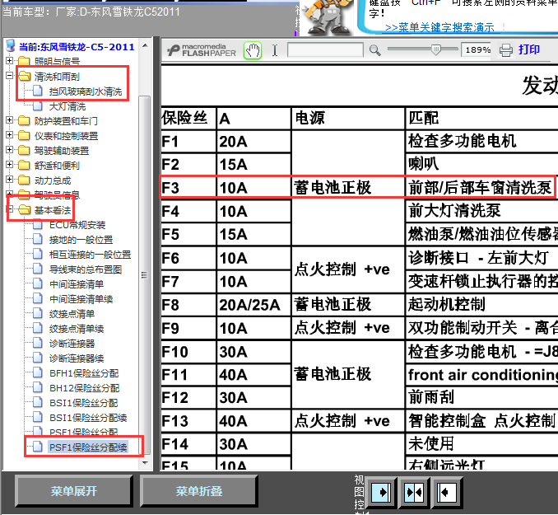Click the zoom slider handle

point(436,49)
